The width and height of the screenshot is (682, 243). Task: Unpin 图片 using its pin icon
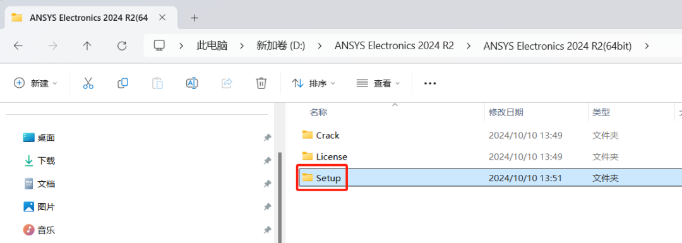(x=267, y=207)
